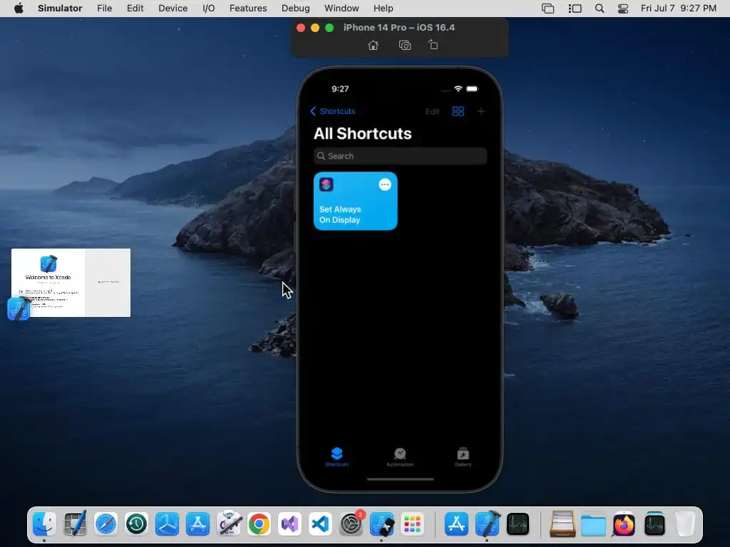
Task: Open Launchpad from the dock
Action: tap(413, 524)
